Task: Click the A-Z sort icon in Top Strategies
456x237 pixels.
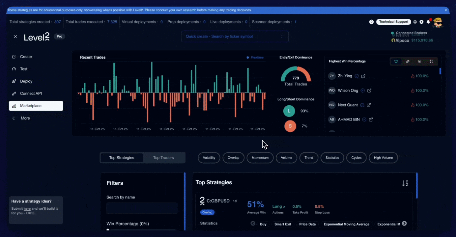Action: [405, 183]
